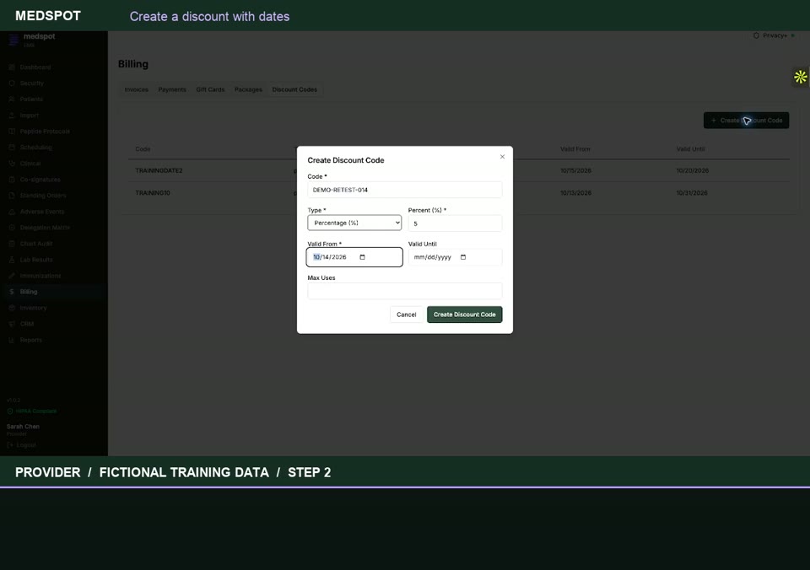810x570 pixels.
Task: Click the Cancel button in dialog
Action: (x=406, y=315)
